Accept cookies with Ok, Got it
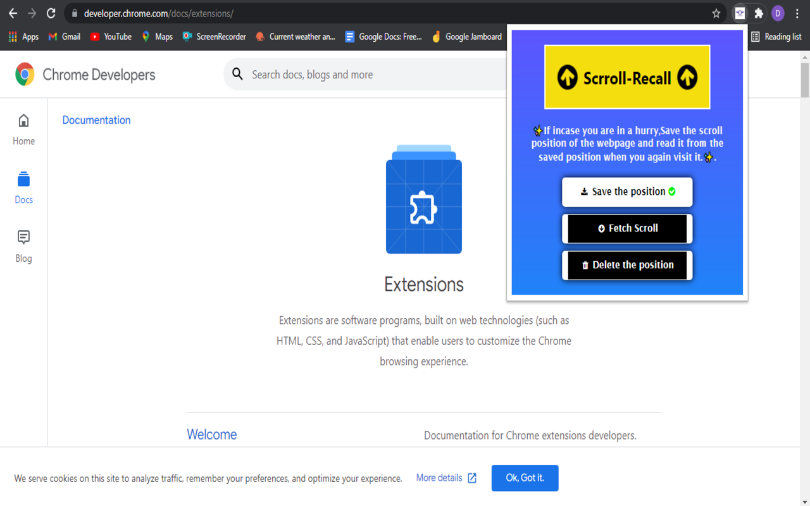This screenshot has width=810, height=506. [x=525, y=478]
